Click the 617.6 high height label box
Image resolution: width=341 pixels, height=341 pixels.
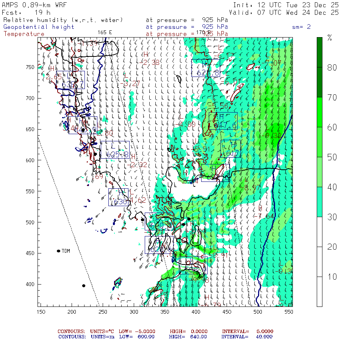tap(223, 121)
